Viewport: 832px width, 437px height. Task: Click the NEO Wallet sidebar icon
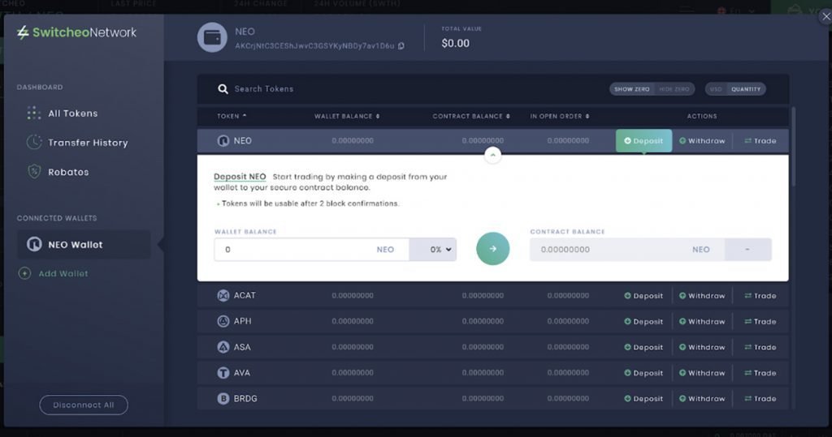point(34,244)
